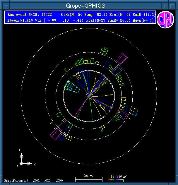Click the OPAL logo in the header
The height and width of the screenshot is (185, 178).
click(165, 19)
